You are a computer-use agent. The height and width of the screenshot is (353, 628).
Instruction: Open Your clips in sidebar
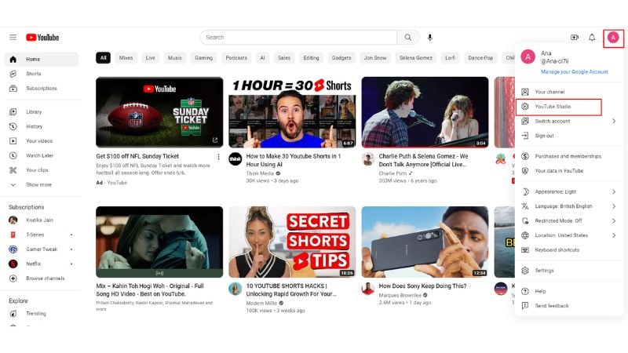point(42,169)
